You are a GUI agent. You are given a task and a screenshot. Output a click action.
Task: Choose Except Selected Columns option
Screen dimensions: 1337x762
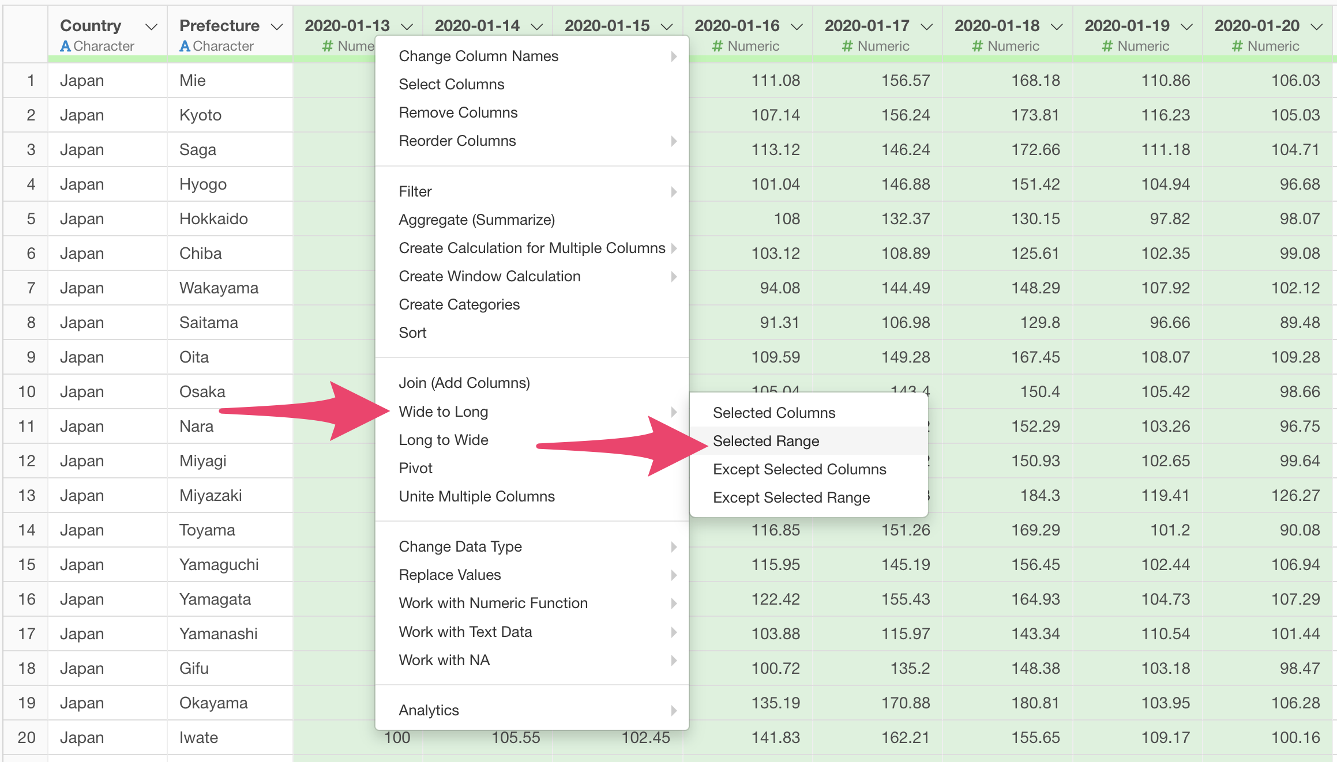pos(799,469)
